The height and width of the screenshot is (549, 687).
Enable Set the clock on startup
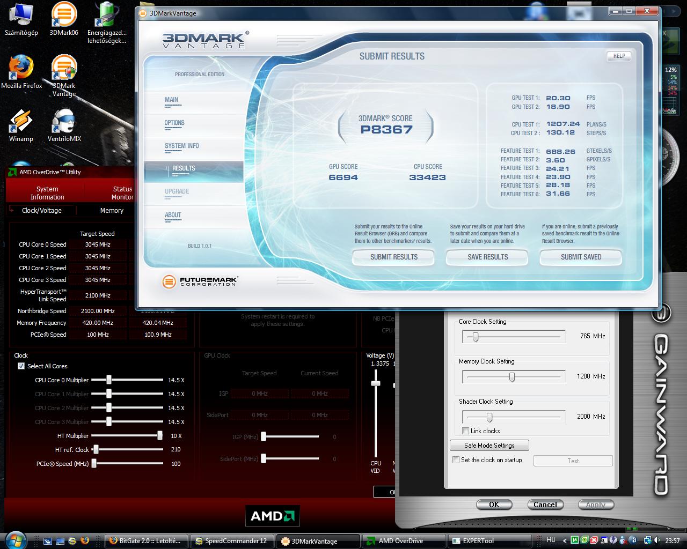(456, 460)
